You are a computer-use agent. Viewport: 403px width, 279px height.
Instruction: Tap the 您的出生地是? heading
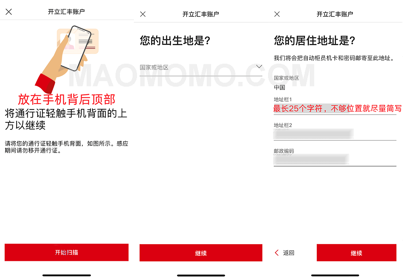coord(175,41)
